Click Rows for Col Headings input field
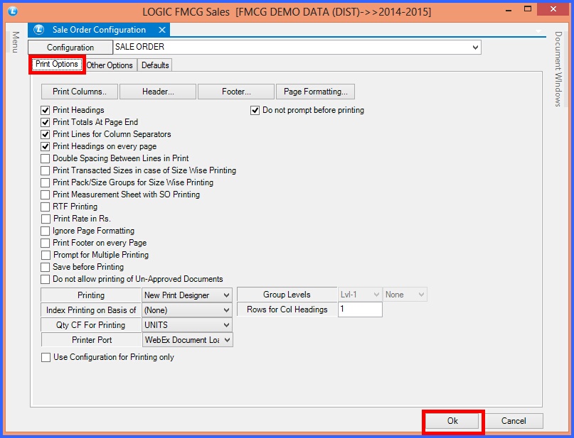This screenshot has width=574, height=438. point(360,310)
